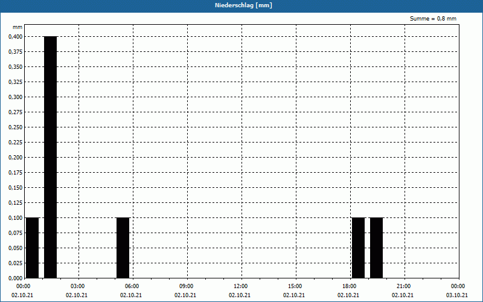
Task: Click the tallest bar reaching 0,400 mm
Action: pyautogui.click(x=51, y=157)
